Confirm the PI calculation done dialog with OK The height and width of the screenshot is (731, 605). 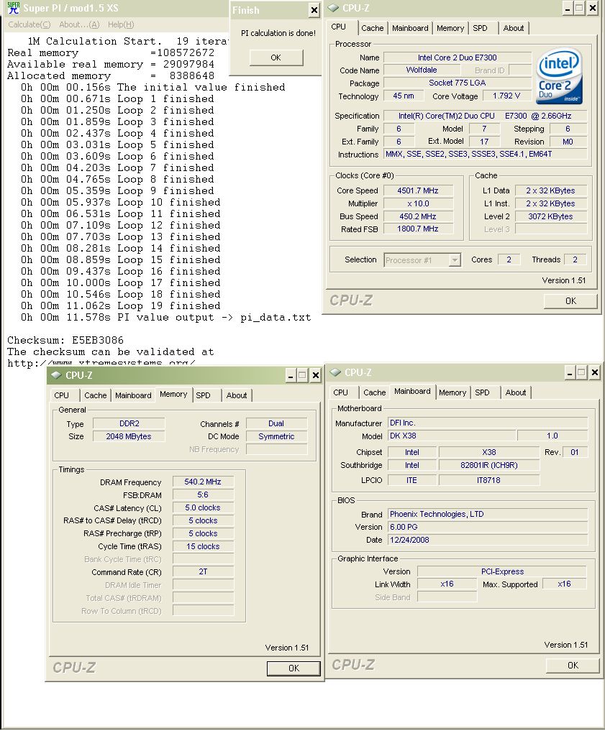pos(276,58)
